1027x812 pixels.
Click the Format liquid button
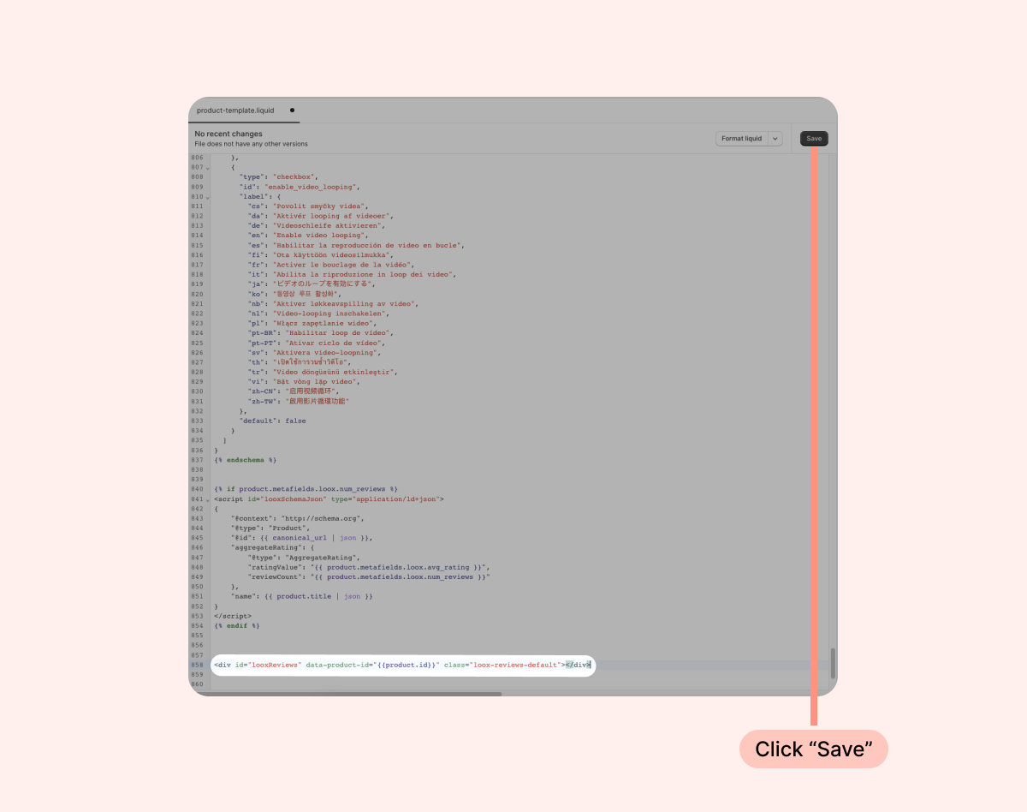pos(741,139)
